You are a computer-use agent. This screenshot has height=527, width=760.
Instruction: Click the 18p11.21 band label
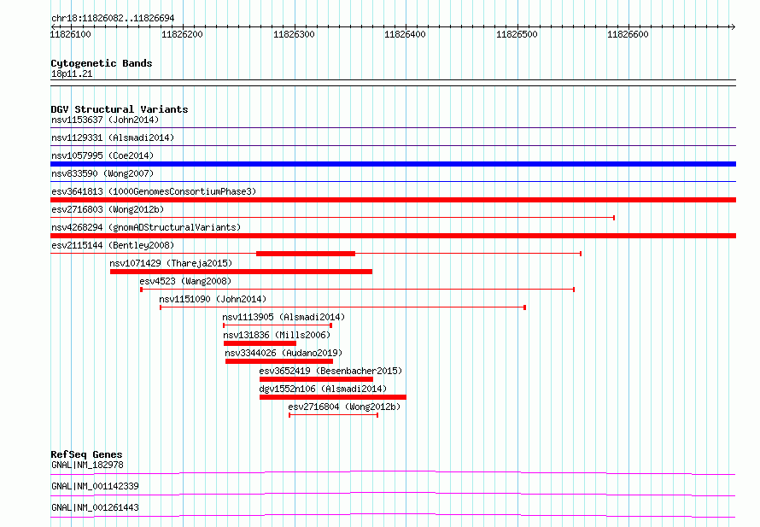tap(72, 73)
